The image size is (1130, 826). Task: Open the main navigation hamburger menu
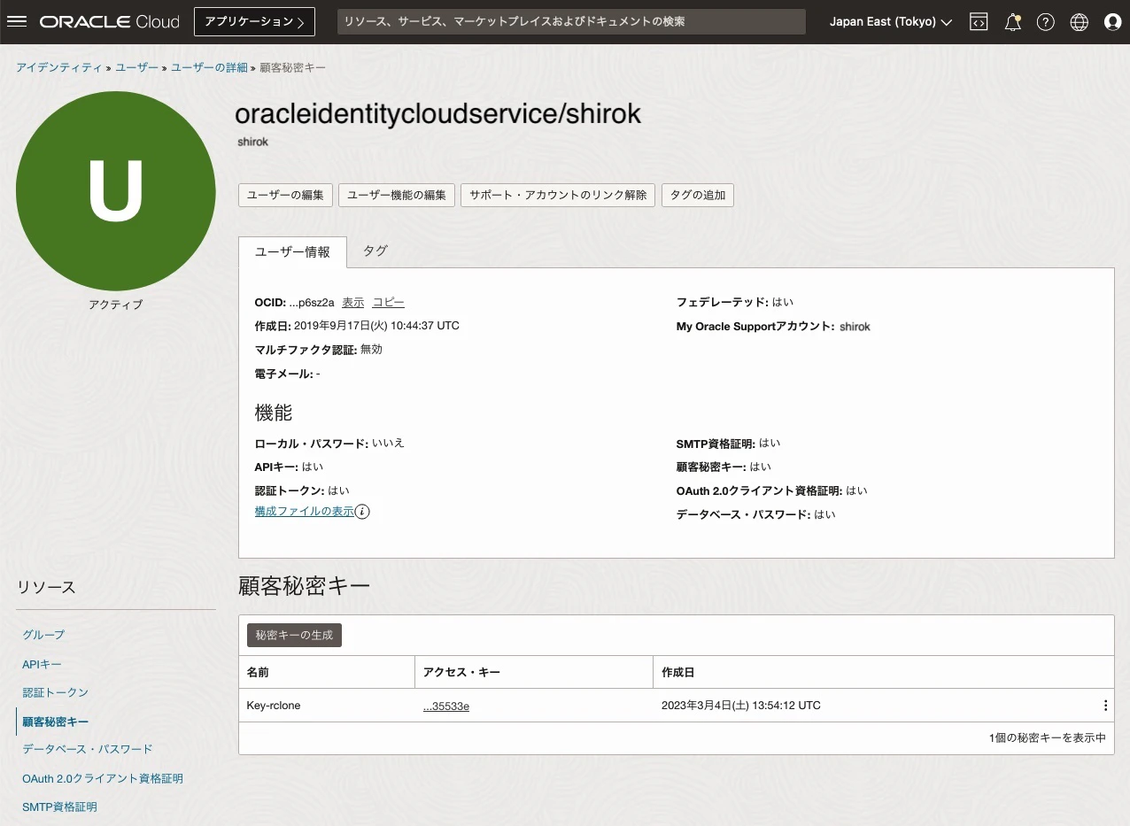coord(17,21)
